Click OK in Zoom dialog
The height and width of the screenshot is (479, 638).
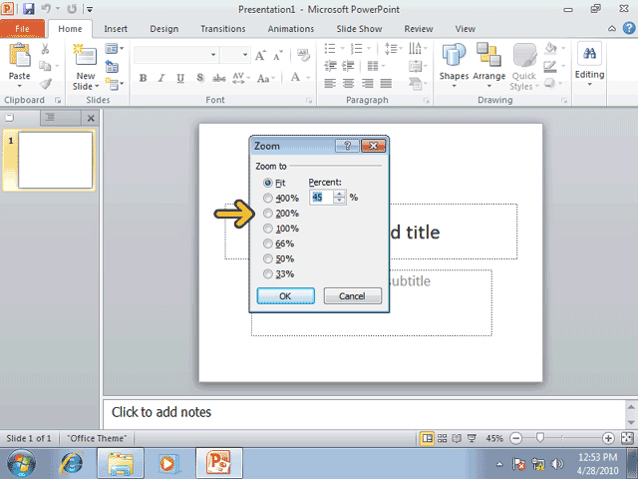pos(286,296)
